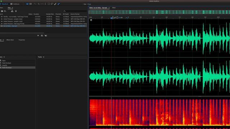Screen dimensions: 230x129
Task: Select the Amplify history state
Action: point(5,65)
